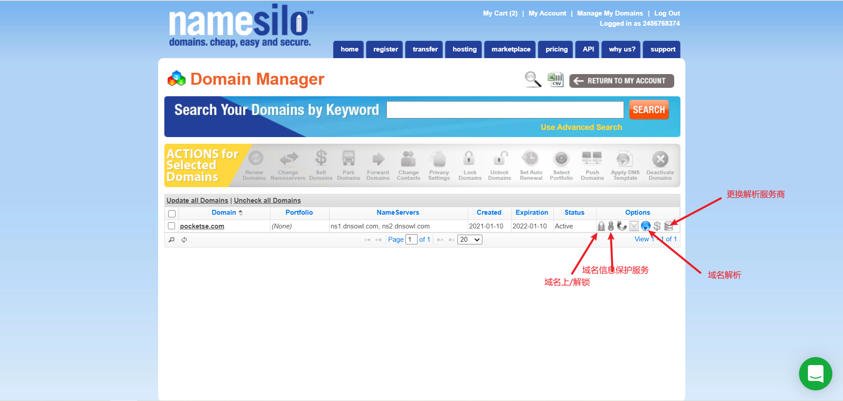Image resolution: width=843 pixels, height=401 pixels.
Task: Click Uncheck all Domains link
Action: pos(267,200)
